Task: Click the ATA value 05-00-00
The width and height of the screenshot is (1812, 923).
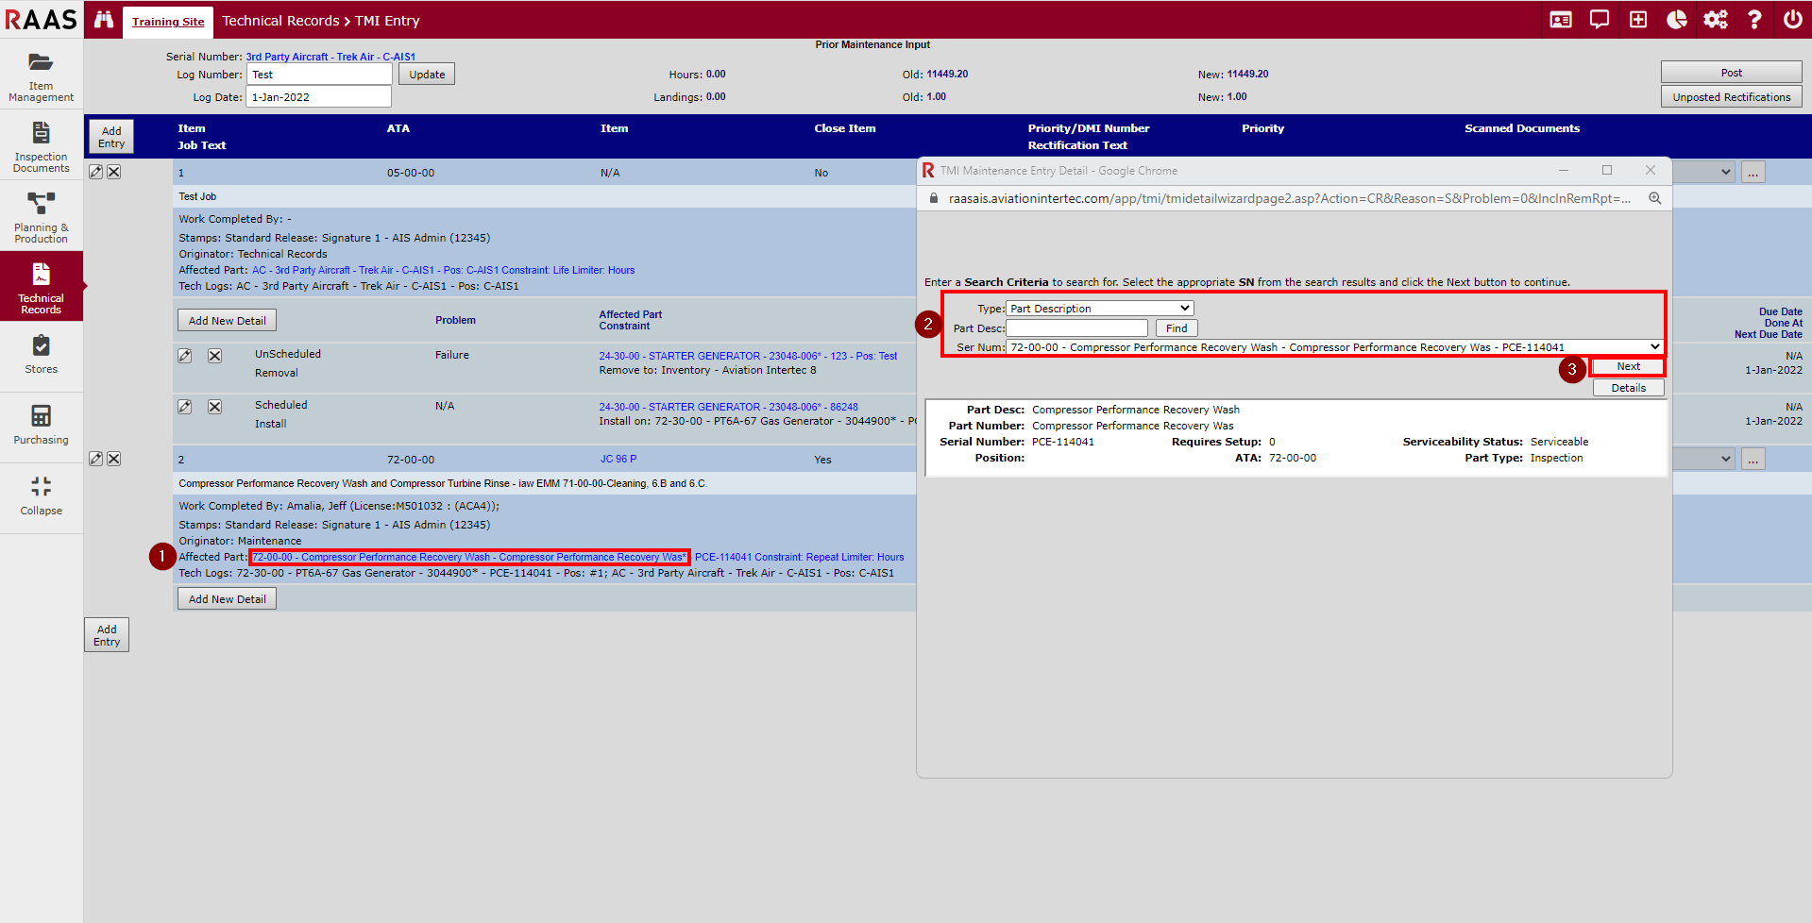Action: pyautogui.click(x=411, y=173)
